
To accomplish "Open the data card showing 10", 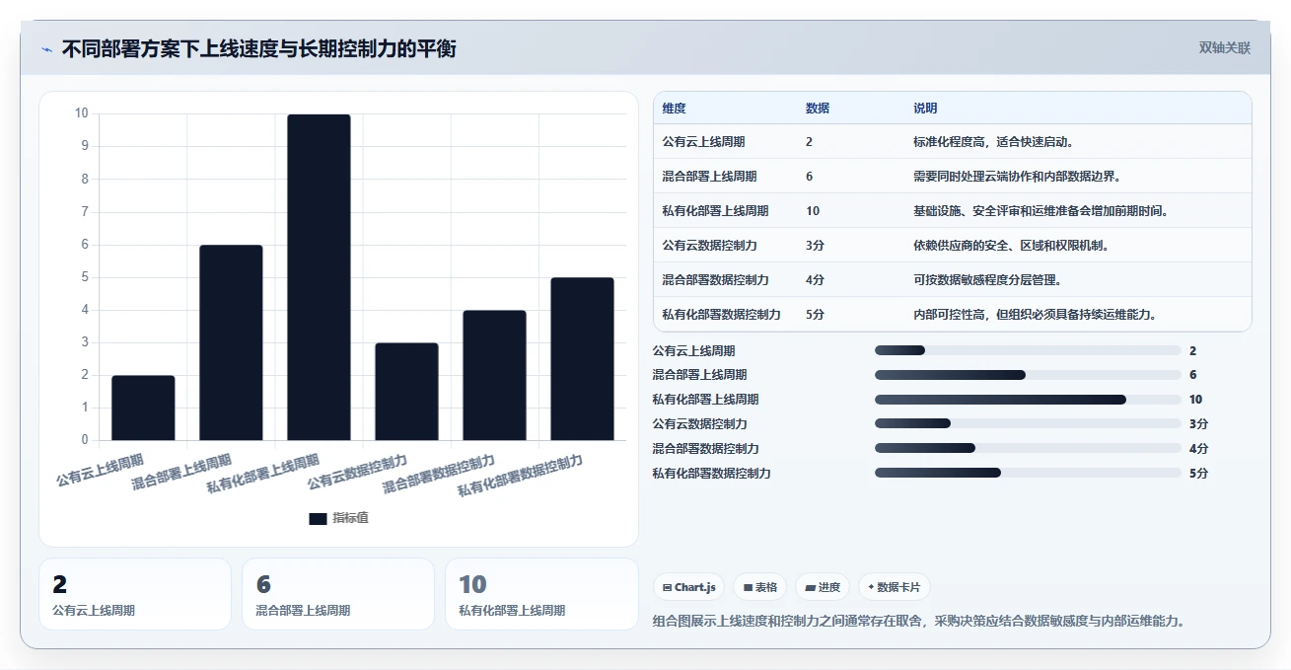I will 541,594.
